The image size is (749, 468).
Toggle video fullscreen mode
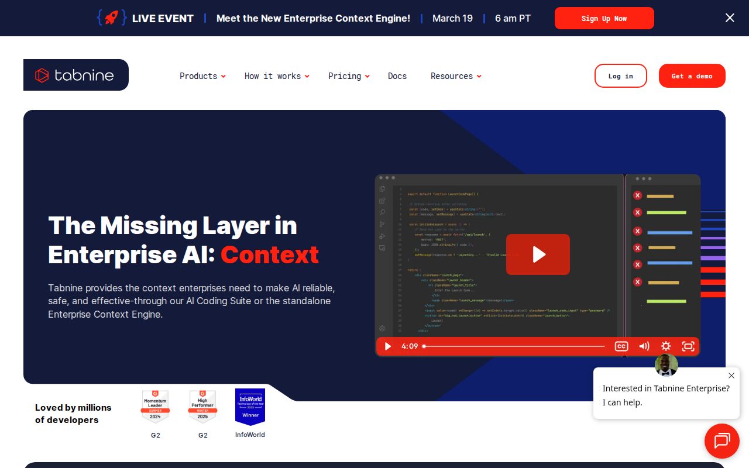point(688,346)
